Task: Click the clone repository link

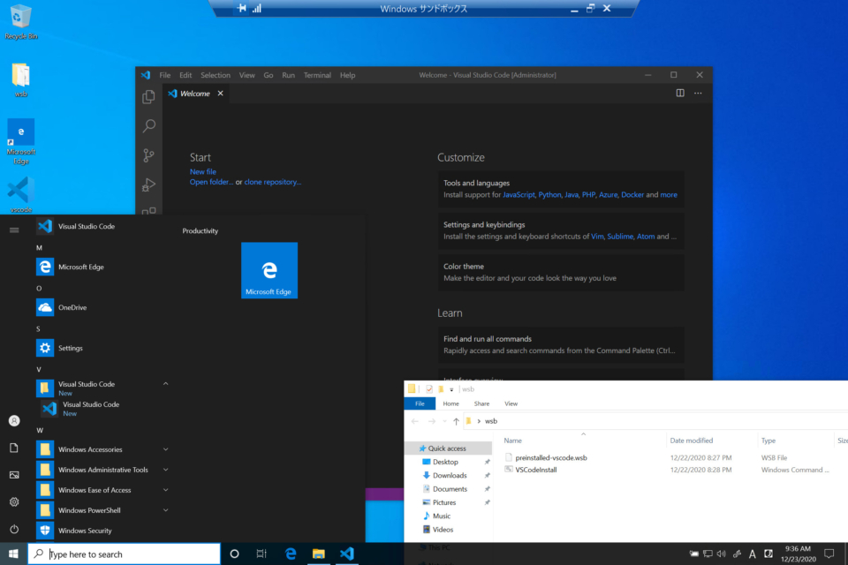Action: pos(273,182)
